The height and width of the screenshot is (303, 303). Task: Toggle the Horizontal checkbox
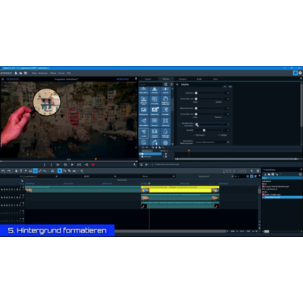click(x=195, y=135)
